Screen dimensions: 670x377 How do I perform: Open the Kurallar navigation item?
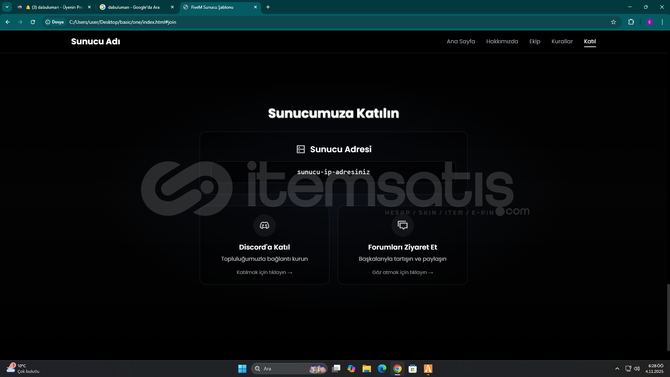[562, 41]
